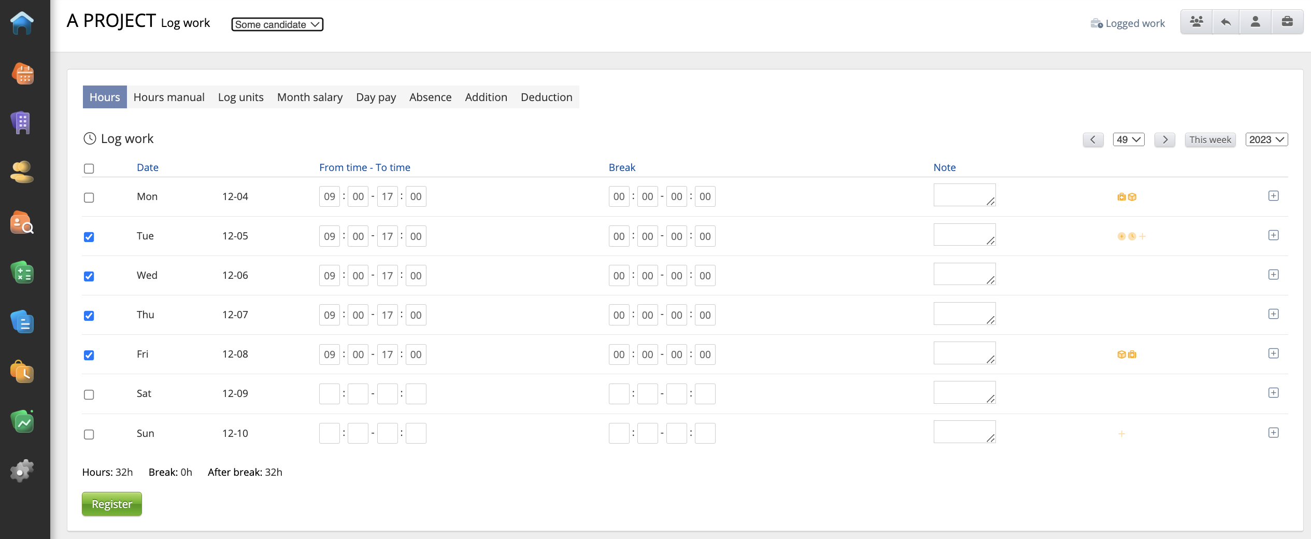Click the Tuesday note text field
Screen dimensions: 1311x539
pos(964,235)
